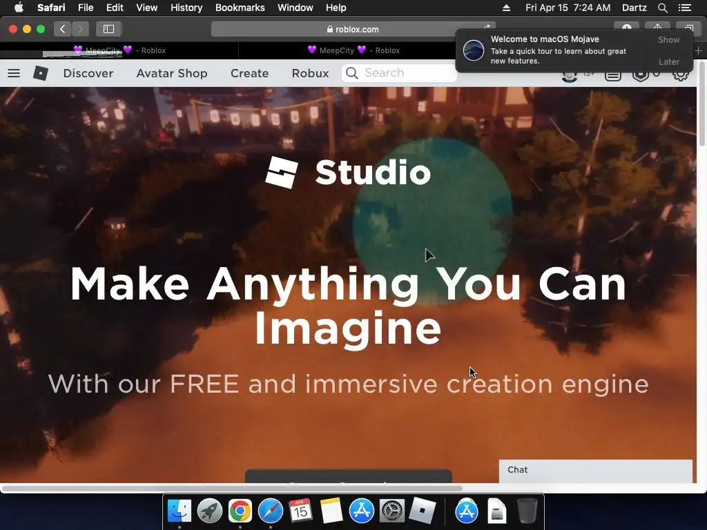
Task: Go back with Safari's back arrow
Action: click(x=63, y=29)
